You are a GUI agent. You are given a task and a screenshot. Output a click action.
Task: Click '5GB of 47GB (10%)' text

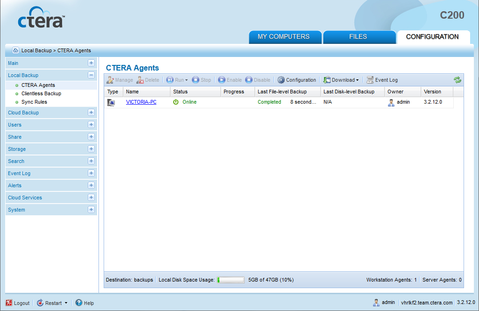[271, 280]
